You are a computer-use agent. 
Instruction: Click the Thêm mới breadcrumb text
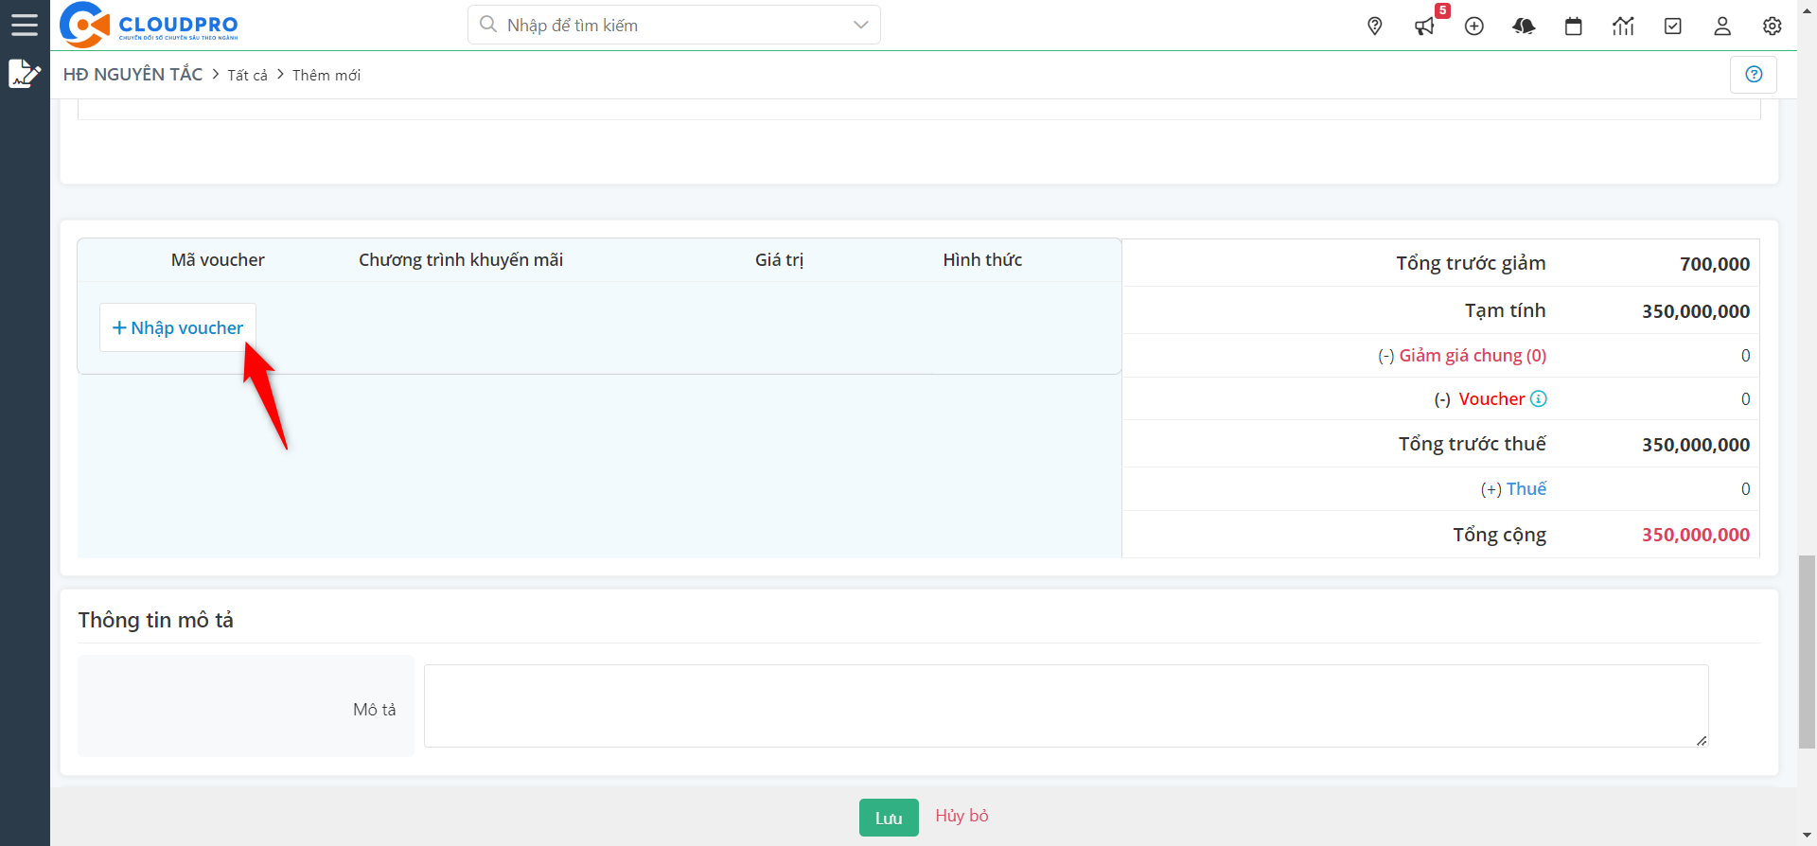click(326, 75)
